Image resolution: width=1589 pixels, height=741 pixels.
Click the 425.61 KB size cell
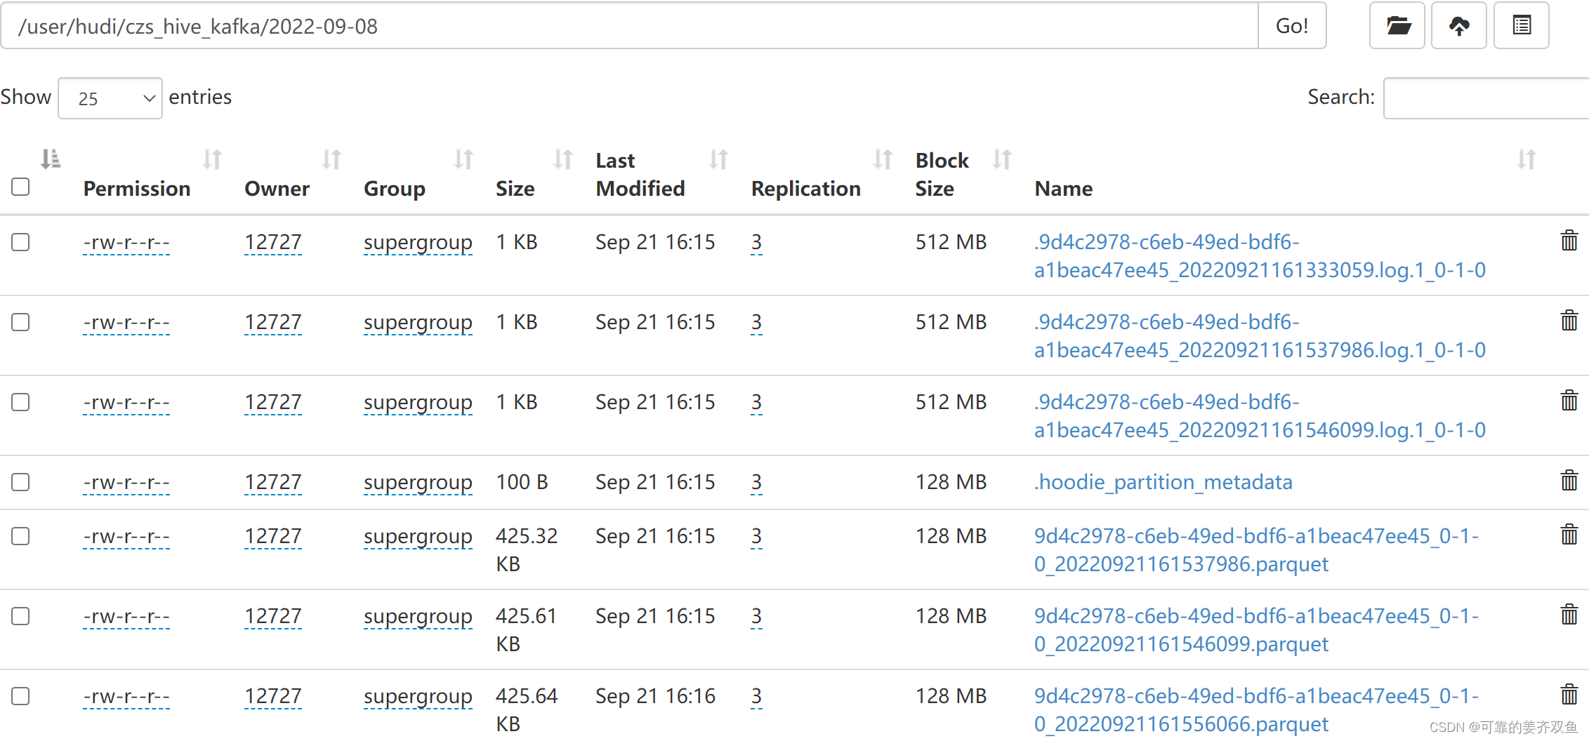coord(527,630)
